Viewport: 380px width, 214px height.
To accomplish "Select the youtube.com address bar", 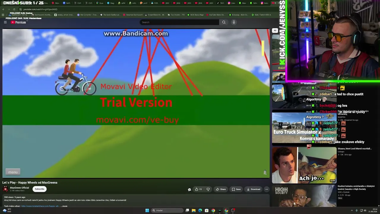I will tap(148, 9).
